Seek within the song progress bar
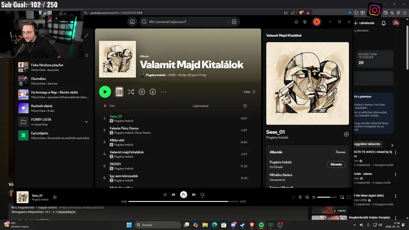 183,202
